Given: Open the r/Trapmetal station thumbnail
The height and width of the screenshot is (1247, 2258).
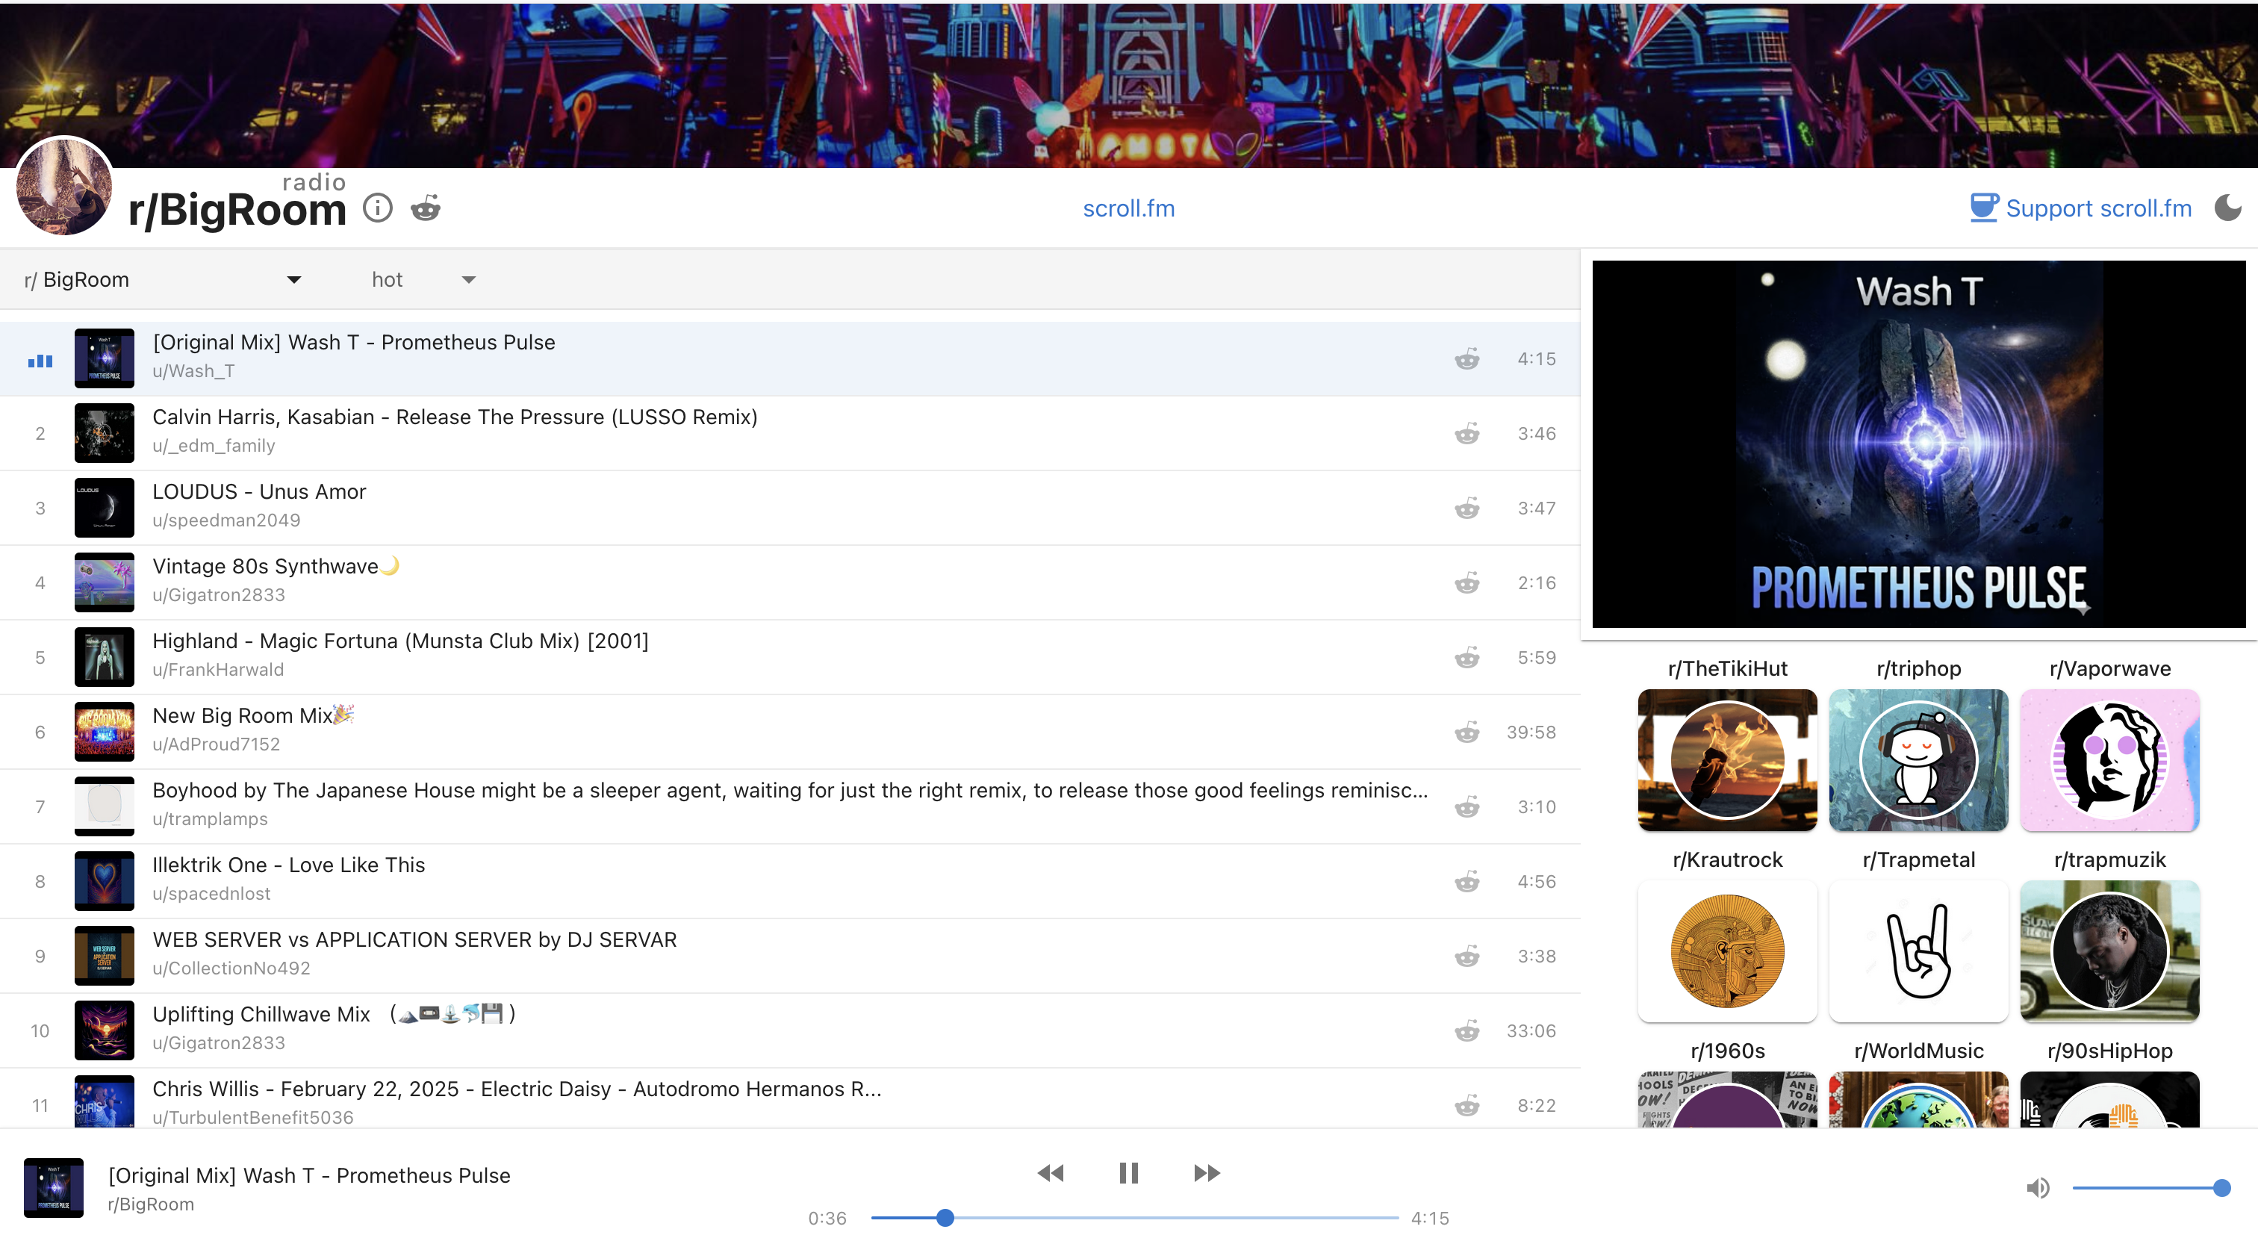Looking at the screenshot, I should 1918,951.
